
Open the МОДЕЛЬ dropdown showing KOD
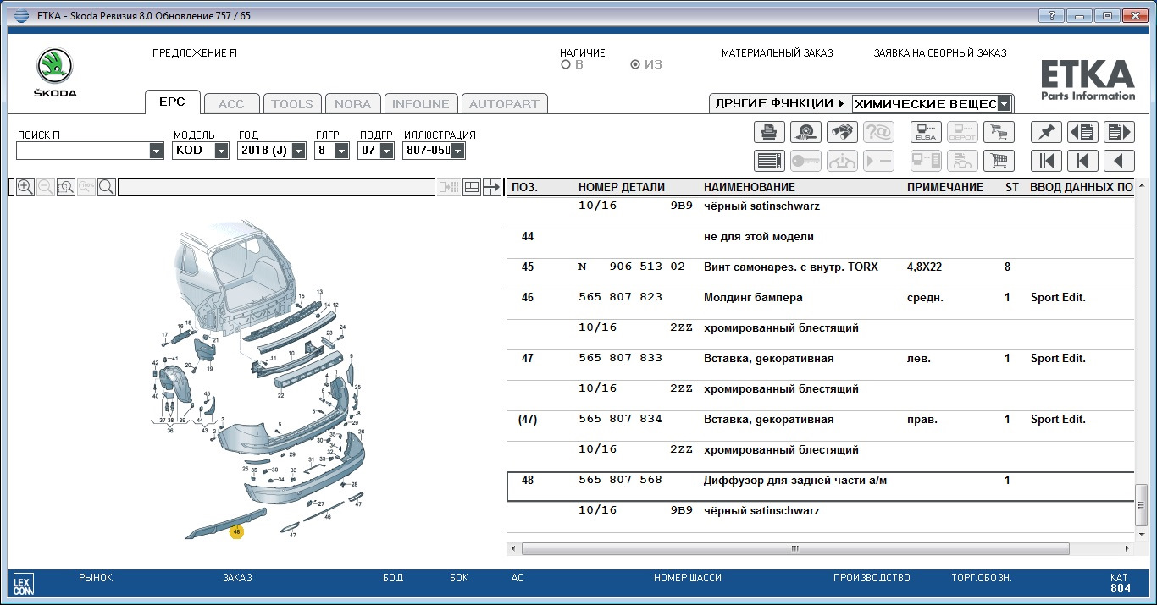pos(221,151)
